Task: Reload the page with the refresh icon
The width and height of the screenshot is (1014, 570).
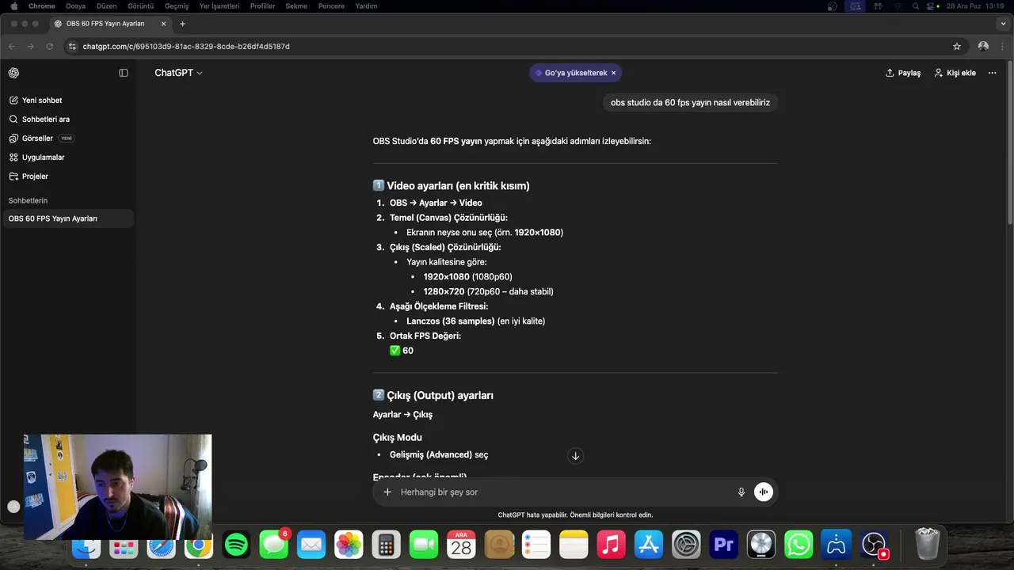Action: pyautogui.click(x=50, y=47)
